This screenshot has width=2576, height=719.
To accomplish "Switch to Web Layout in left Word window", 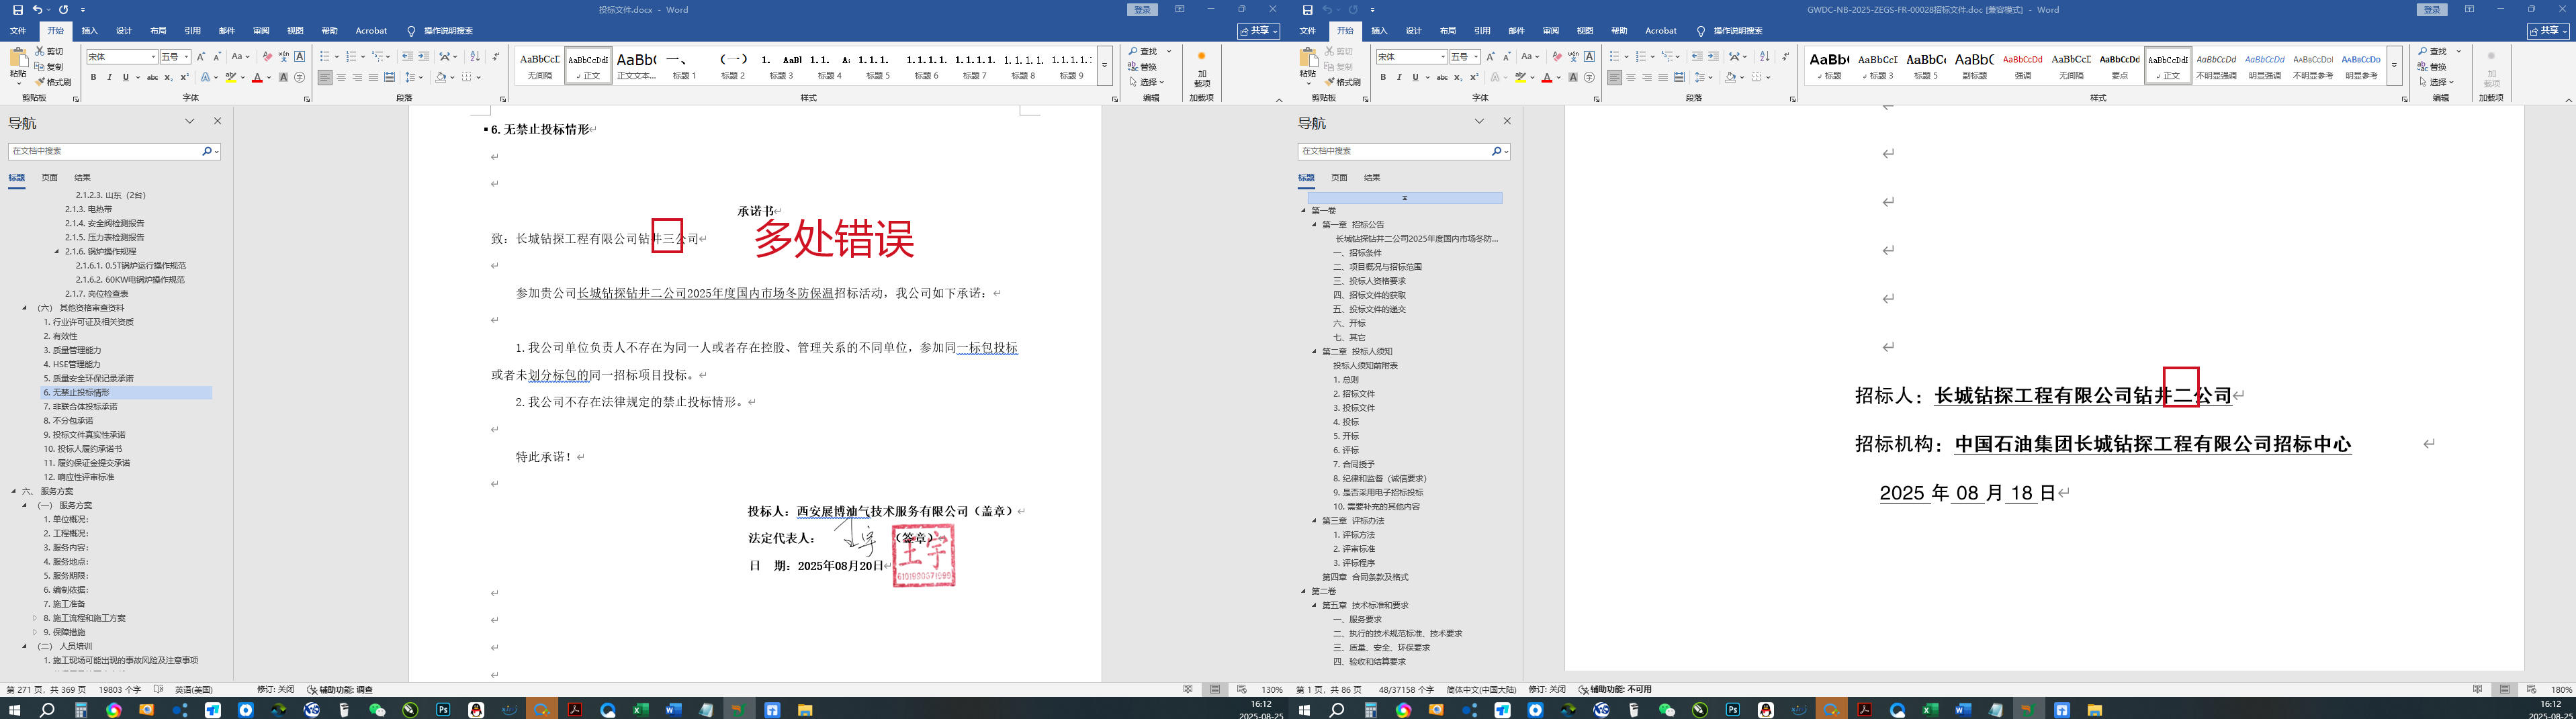I will [x=1242, y=689].
